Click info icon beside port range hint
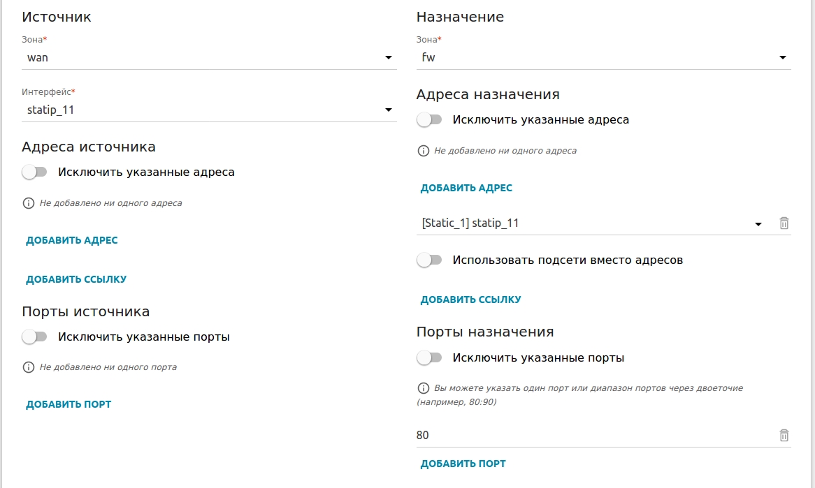 point(423,388)
